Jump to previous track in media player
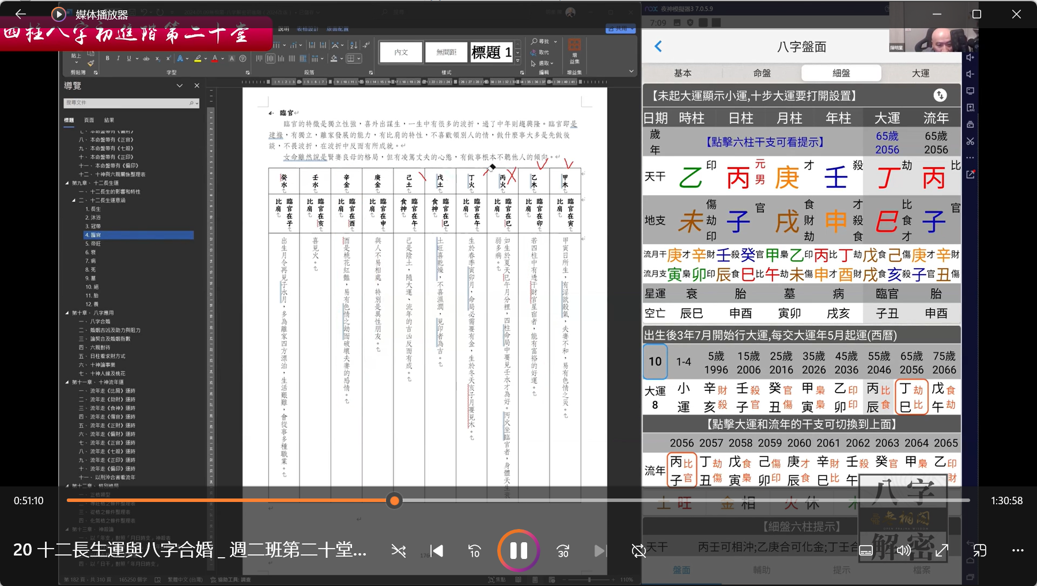Image resolution: width=1037 pixels, height=586 pixels. (437, 551)
